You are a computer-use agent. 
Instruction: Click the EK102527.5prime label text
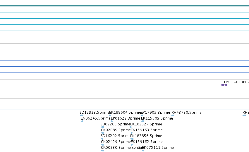[x=146, y=124]
